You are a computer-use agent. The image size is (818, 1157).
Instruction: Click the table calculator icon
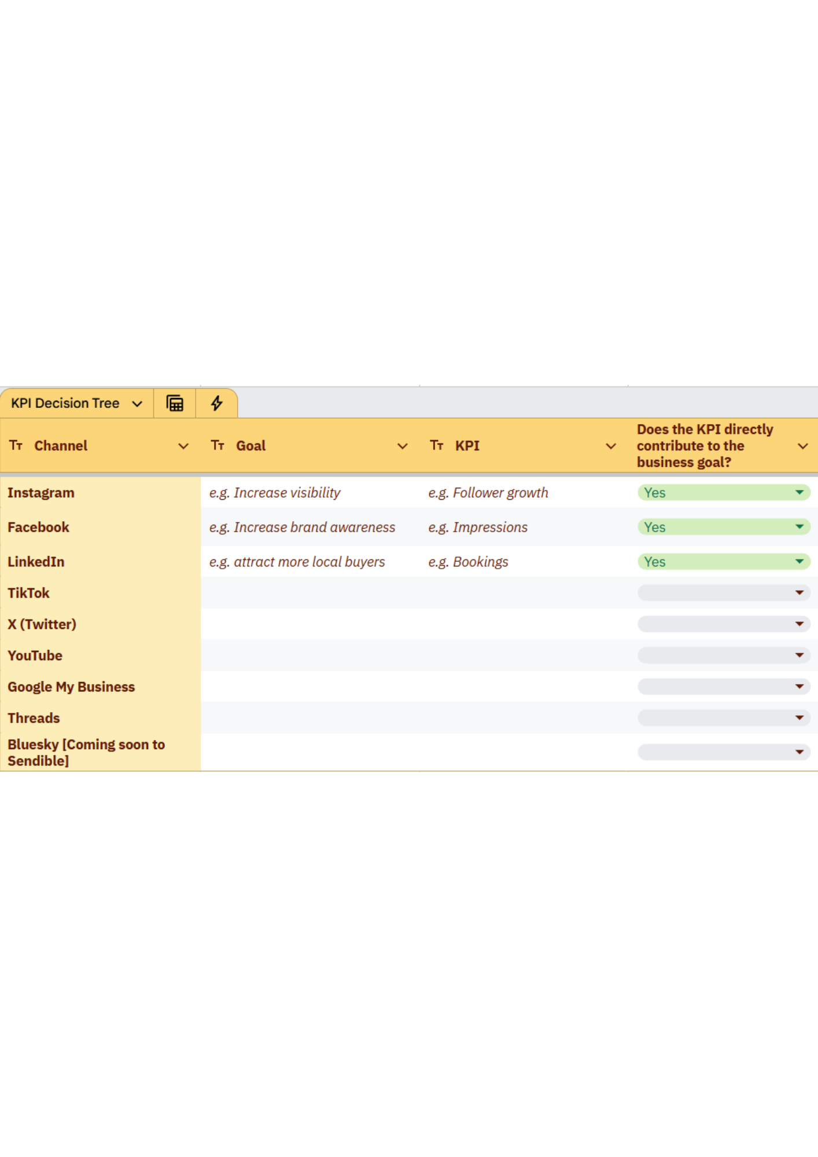175,403
